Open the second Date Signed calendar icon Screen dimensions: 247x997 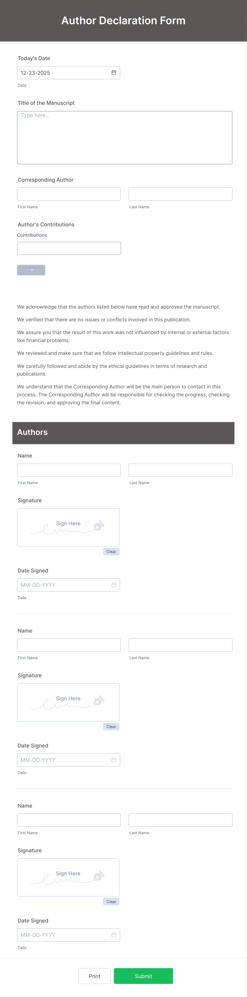click(114, 760)
